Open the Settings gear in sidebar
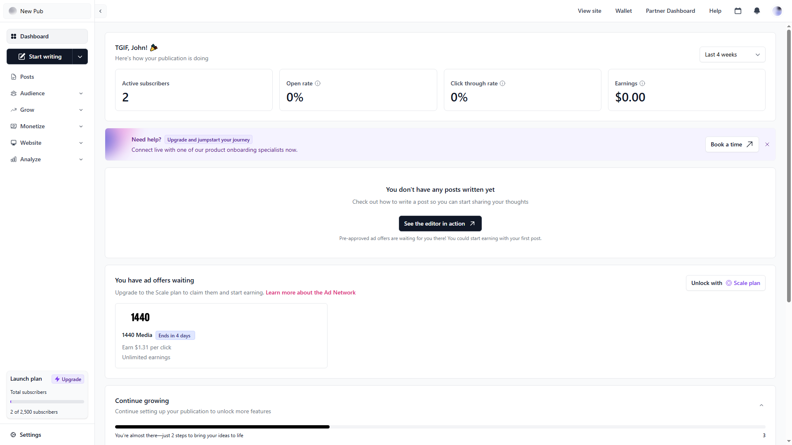792x445 pixels. [14, 435]
